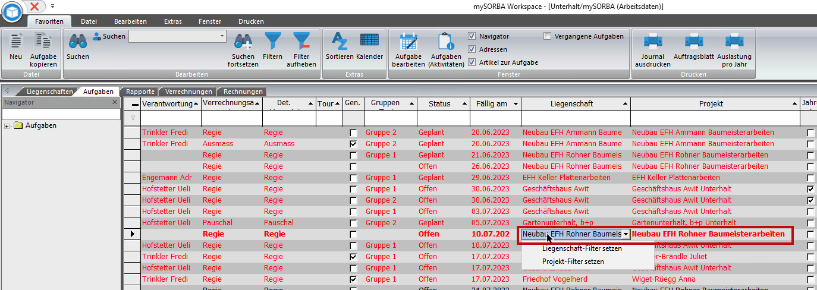Click Engemann Adr cell
This screenshot has height=290, width=817.
tap(171, 178)
